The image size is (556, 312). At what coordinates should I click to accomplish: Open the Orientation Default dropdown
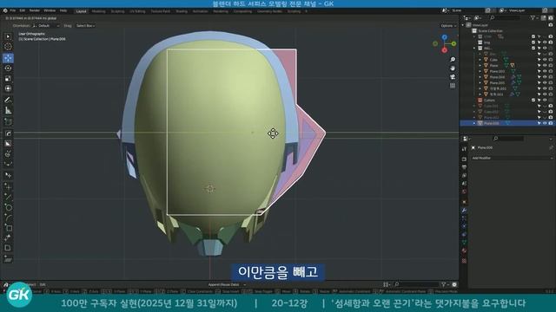pyautogui.click(x=46, y=26)
